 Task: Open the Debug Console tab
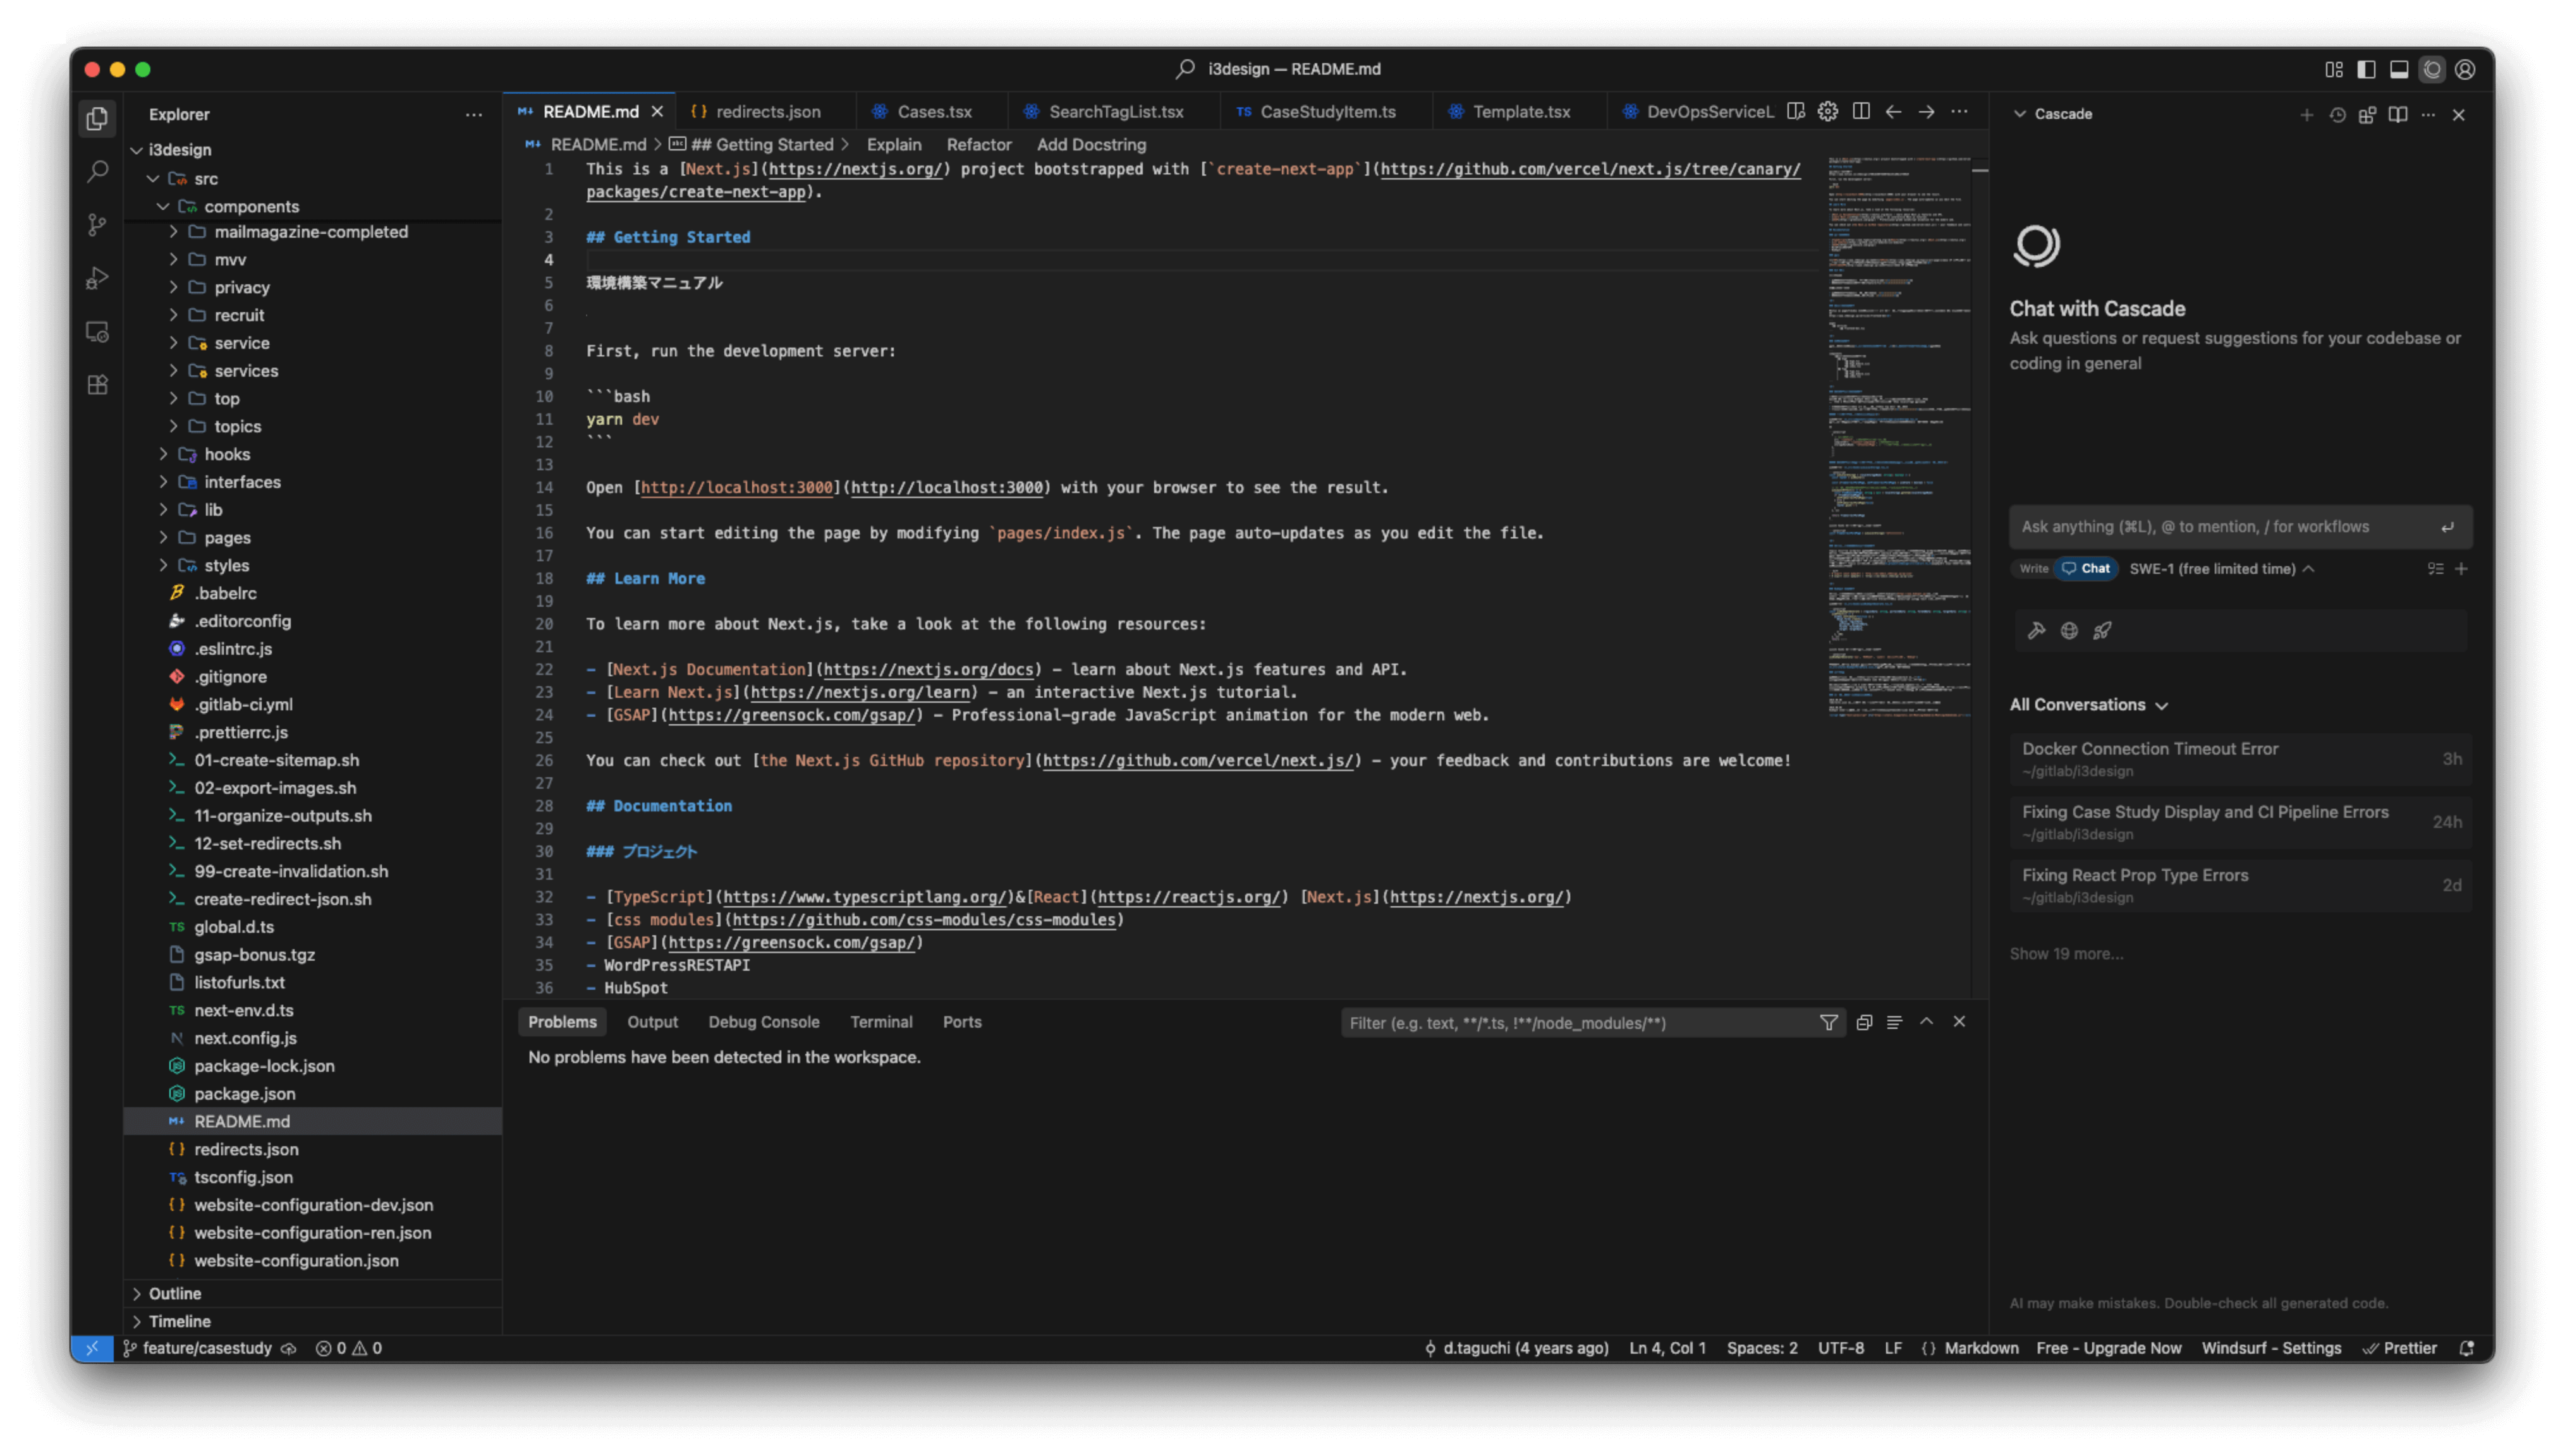click(x=763, y=1022)
